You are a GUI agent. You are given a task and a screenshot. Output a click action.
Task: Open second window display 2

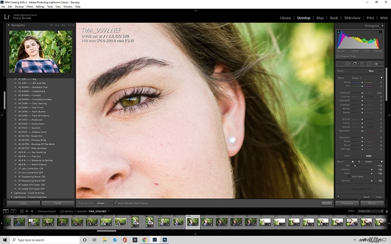click(13, 211)
